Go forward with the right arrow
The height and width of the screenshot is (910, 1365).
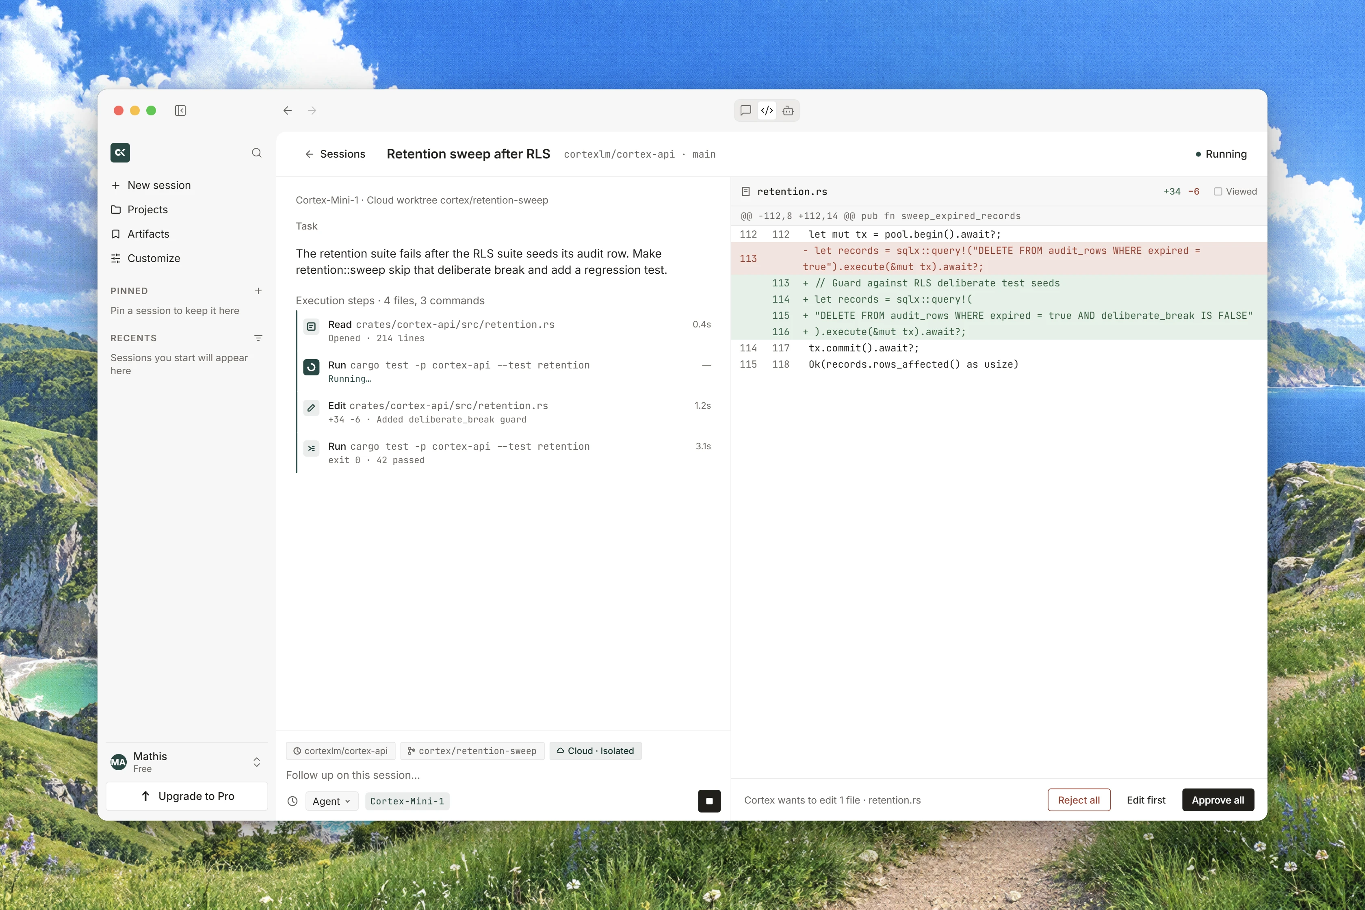(312, 110)
